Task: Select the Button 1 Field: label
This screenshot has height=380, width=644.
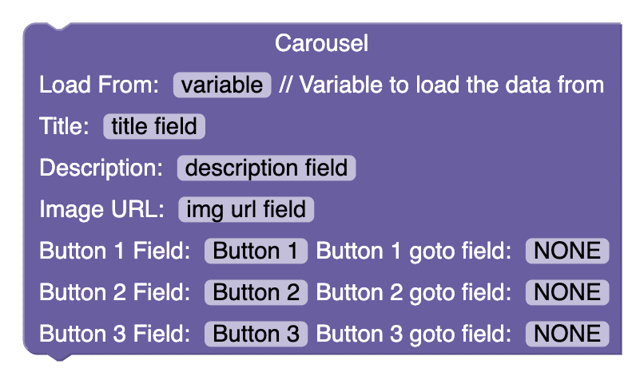Action: click(115, 251)
